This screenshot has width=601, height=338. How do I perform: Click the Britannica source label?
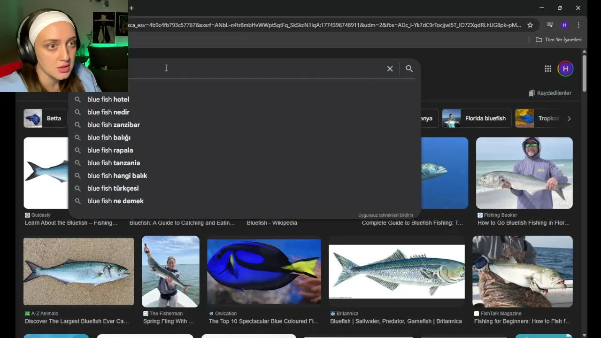coord(344,314)
